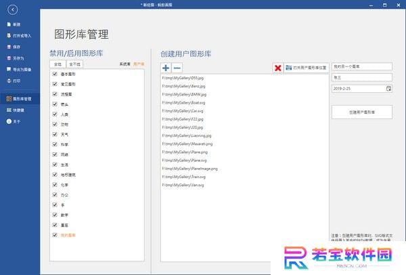Toggle the 人类 library checkbox
Screen dimensions: 406x275
(55, 114)
